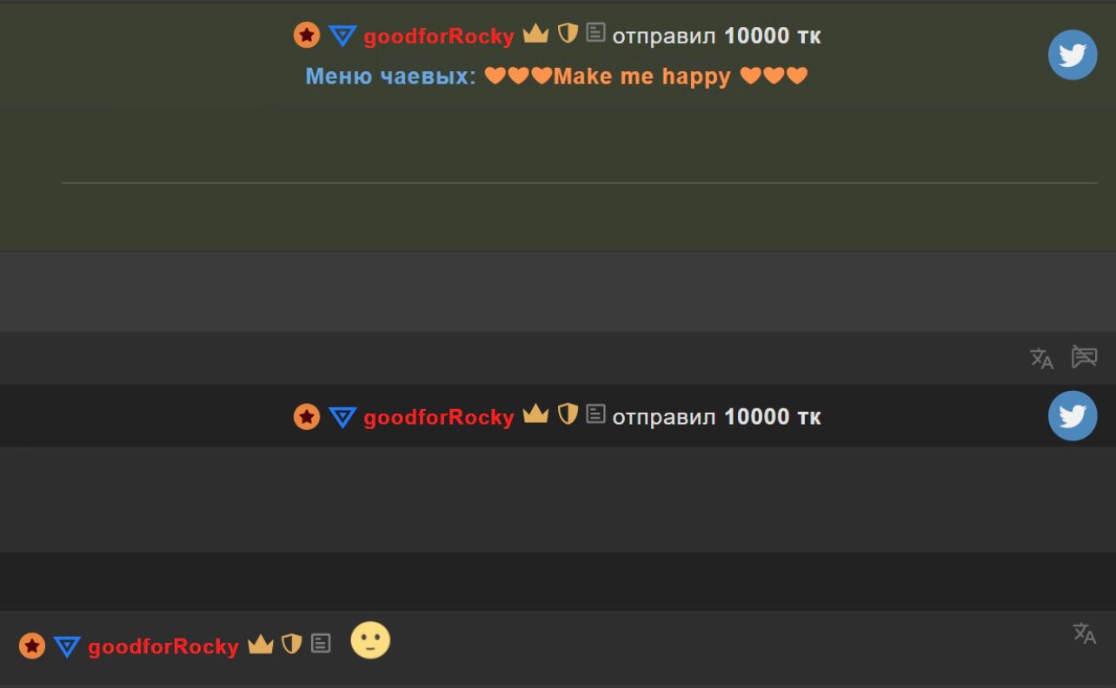1116x688 pixels.
Task: Click the shield badge in top message
Action: pyautogui.click(x=568, y=34)
